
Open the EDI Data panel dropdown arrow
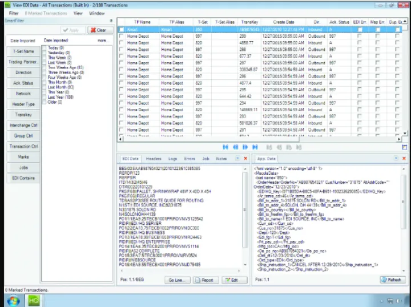coord(237,158)
